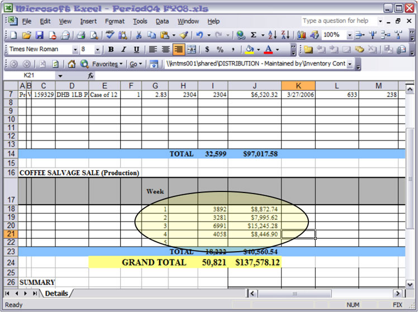
Task: Refresh the current page on the Web toolbar
Action: click(x=55, y=64)
